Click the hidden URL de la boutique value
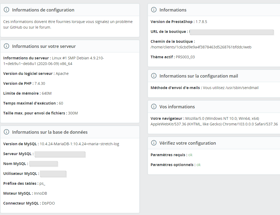280x215 pixels. point(232,32)
